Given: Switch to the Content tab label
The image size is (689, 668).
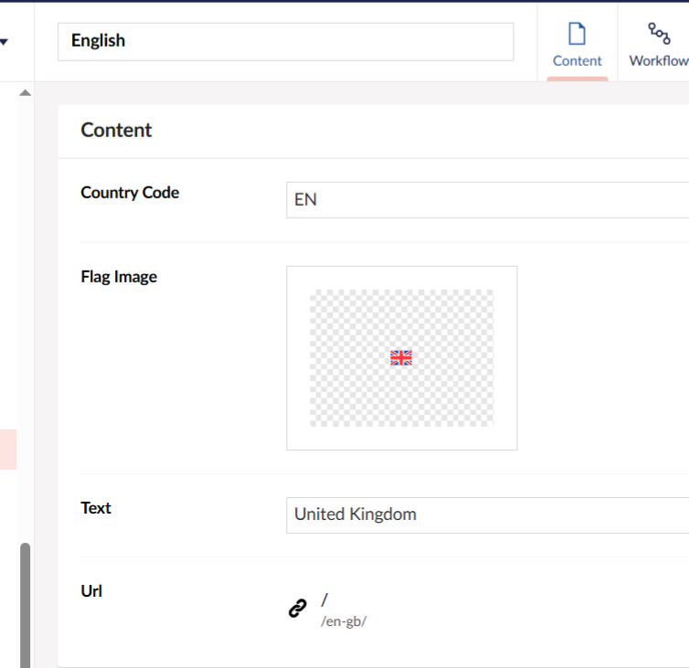Looking at the screenshot, I should (577, 60).
